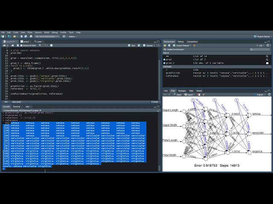The height and width of the screenshot is (204, 273).
Task: Open the Export dropdown in Plots pane
Action: (x=189, y=94)
